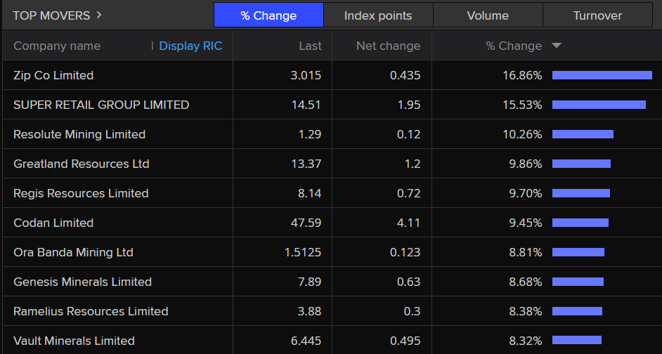The width and height of the screenshot is (662, 354).
Task: Sort by Company name column header
Action: (x=57, y=46)
